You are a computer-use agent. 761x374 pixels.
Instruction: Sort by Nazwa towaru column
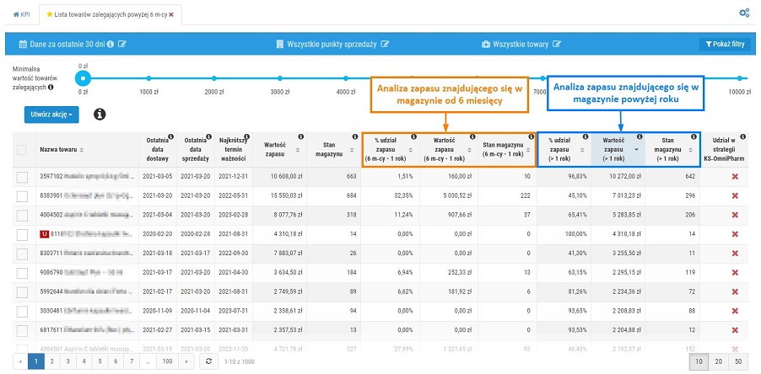click(82, 150)
